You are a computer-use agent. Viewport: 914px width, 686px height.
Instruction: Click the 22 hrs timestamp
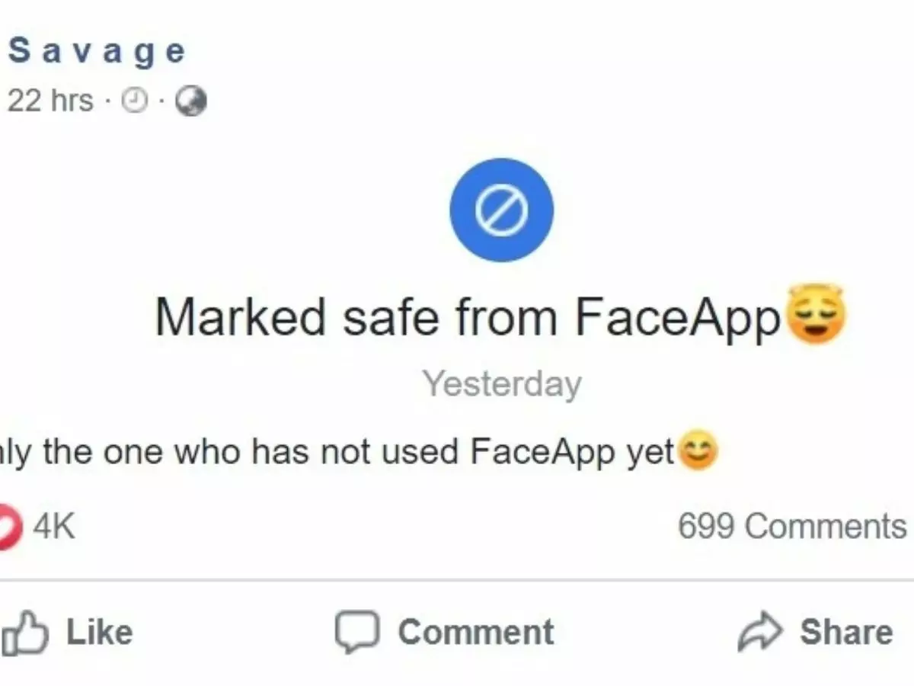pyautogui.click(x=50, y=99)
